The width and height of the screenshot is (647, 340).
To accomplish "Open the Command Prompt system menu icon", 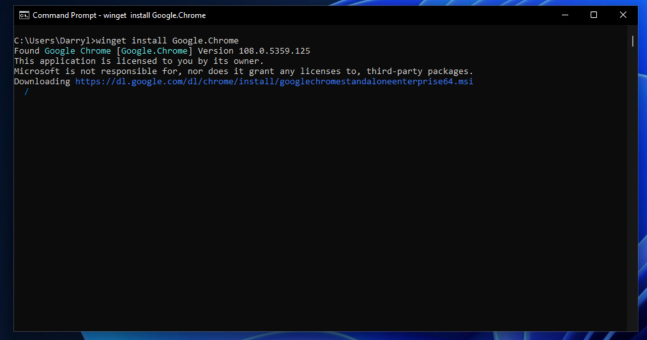I will point(24,15).
